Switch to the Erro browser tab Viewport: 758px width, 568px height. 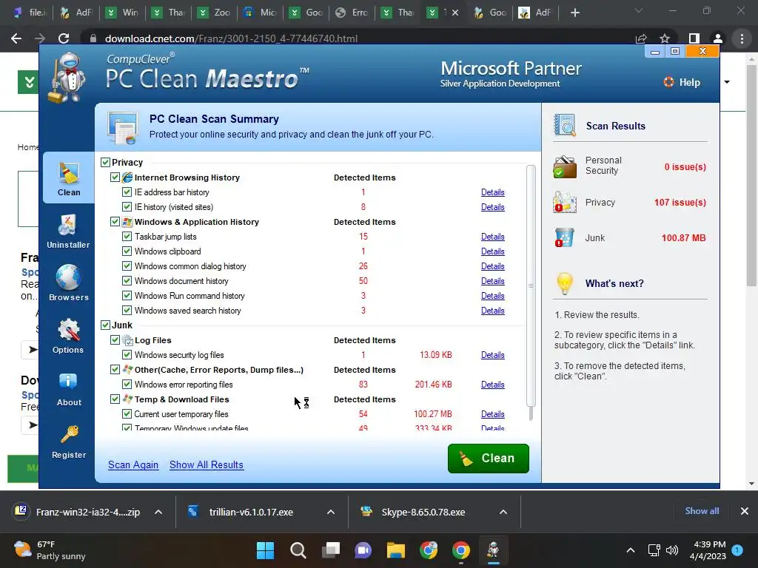(x=352, y=13)
